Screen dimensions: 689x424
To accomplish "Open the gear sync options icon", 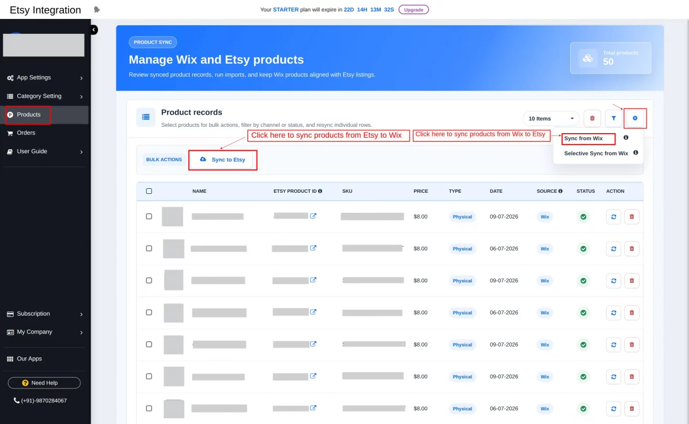I will (x=635, y=119).
